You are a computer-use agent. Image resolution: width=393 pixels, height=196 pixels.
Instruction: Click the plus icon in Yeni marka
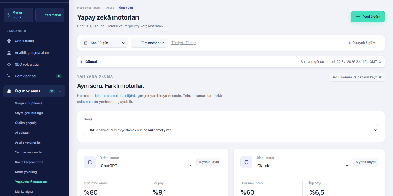pyautogui.click(x=41, y=15)
